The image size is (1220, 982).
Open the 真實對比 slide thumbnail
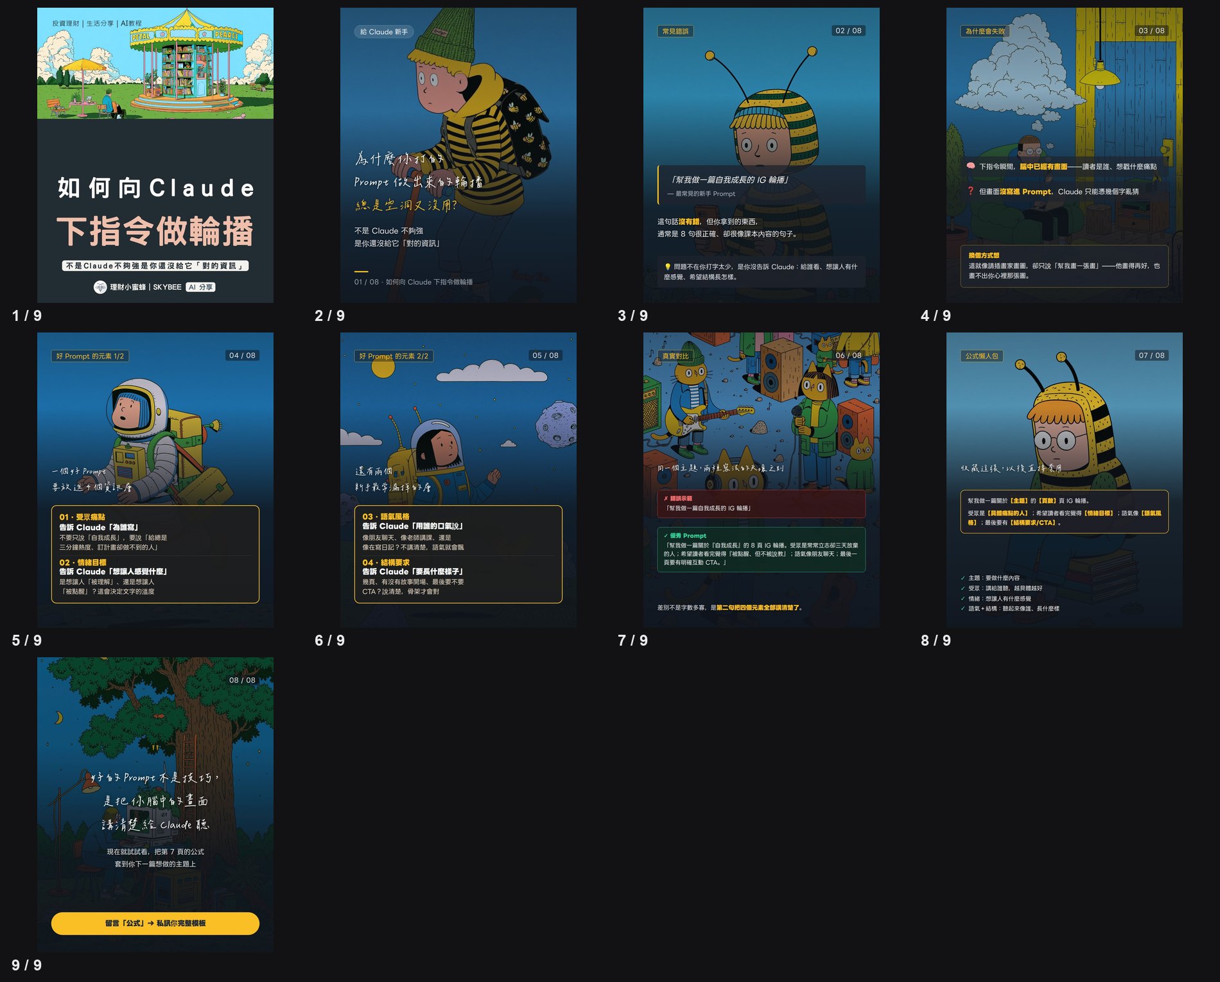tap(762, 480)
